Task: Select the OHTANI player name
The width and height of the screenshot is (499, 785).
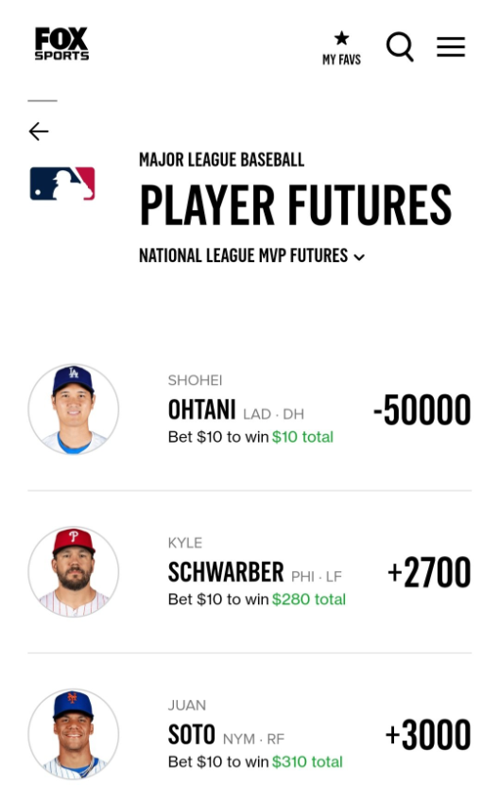Action: pyautogui.click(x=201, y=410)
